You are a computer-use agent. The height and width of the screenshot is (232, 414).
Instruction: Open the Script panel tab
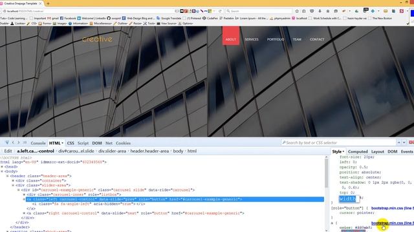click(x=83, y=143)
